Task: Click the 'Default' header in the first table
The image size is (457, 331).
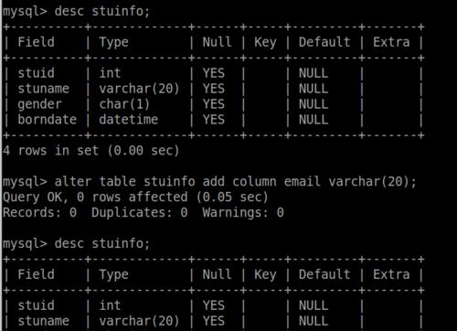Action: click(x=324, y=42)
